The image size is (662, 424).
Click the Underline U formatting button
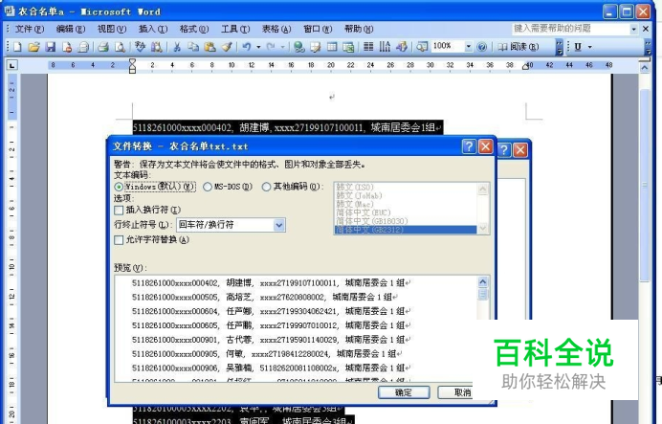(x=578, y=47)
